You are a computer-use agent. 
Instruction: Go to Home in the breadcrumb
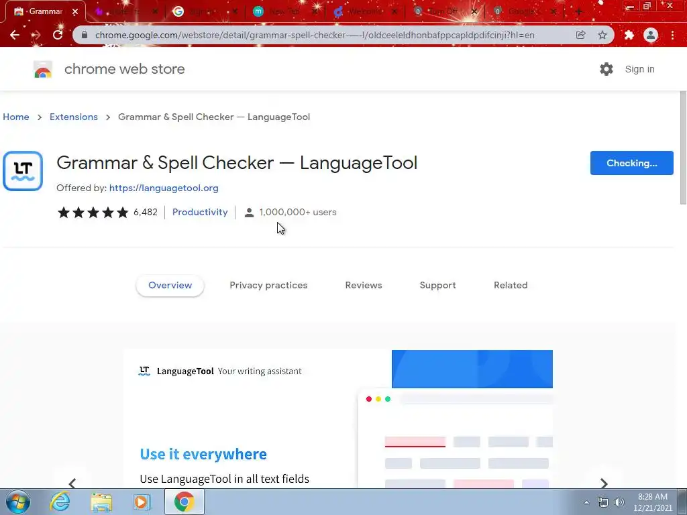tap(16, 117)
